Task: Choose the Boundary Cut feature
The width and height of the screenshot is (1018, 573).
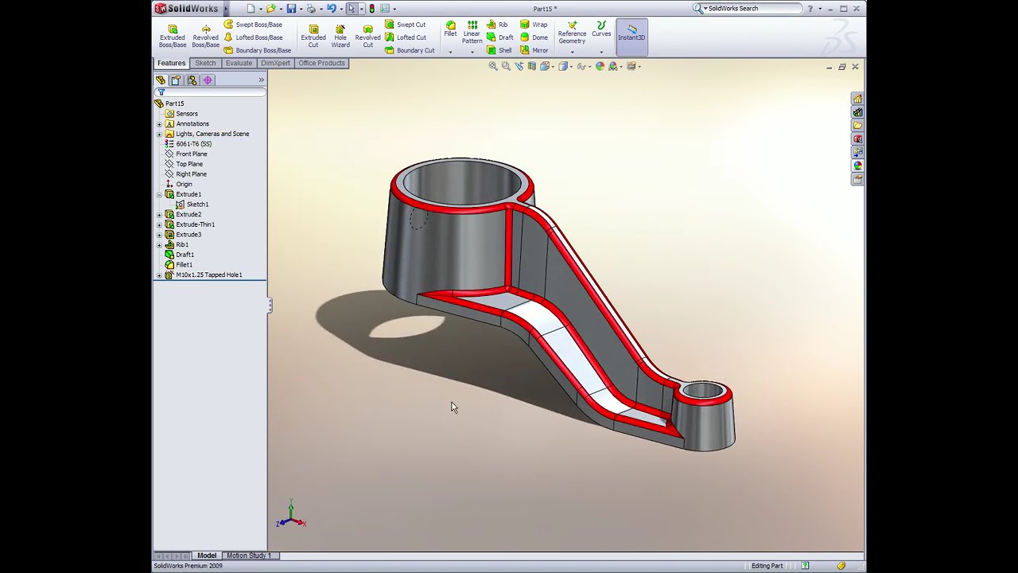Action: [410, 50]
